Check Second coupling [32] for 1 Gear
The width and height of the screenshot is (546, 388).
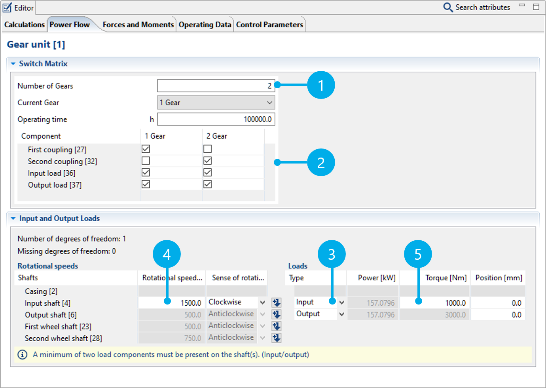coord(146,161)
